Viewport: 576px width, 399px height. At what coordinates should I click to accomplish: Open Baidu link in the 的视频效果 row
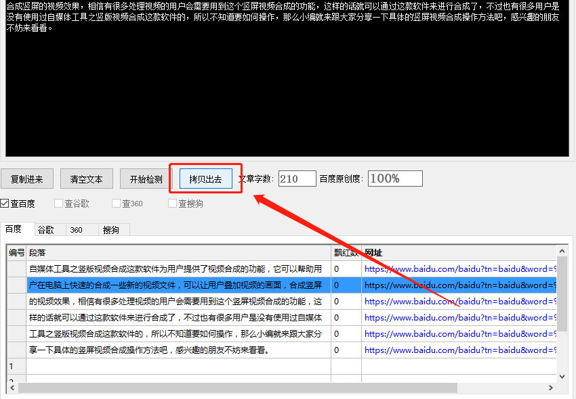pos(460,302)
